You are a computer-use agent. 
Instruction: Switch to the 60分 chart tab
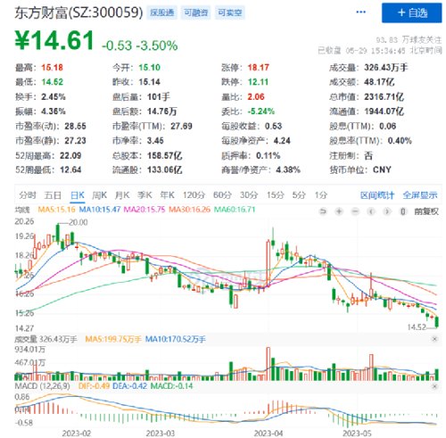tap(222, 195)
